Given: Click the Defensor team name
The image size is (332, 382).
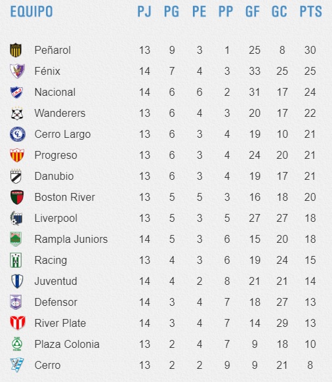Looking at the screenshot, I should 56,302.
